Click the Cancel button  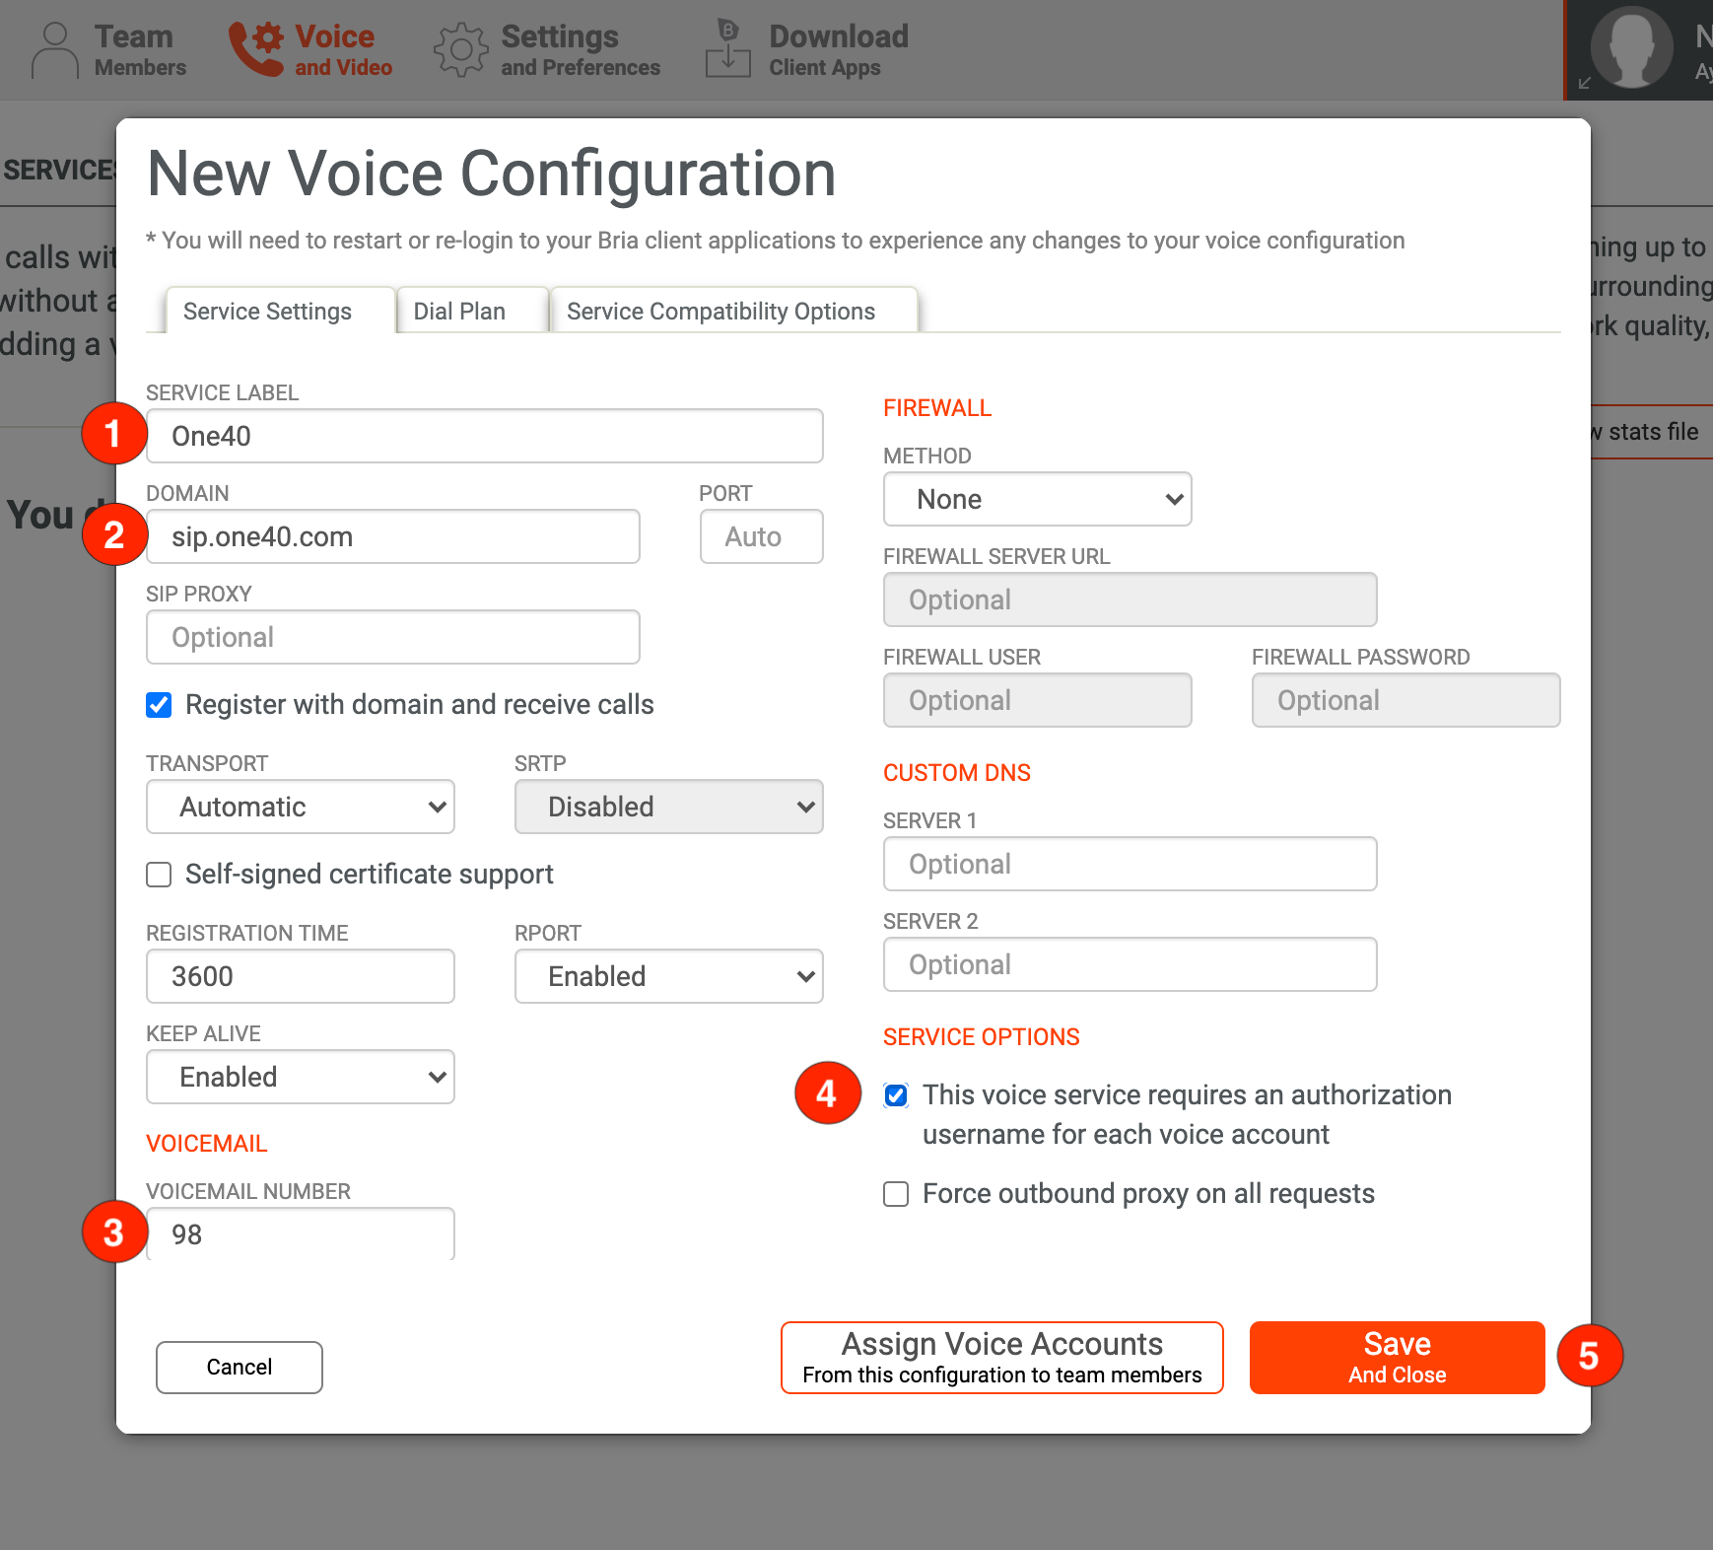pyautogui.click(x=239, y=1367)
